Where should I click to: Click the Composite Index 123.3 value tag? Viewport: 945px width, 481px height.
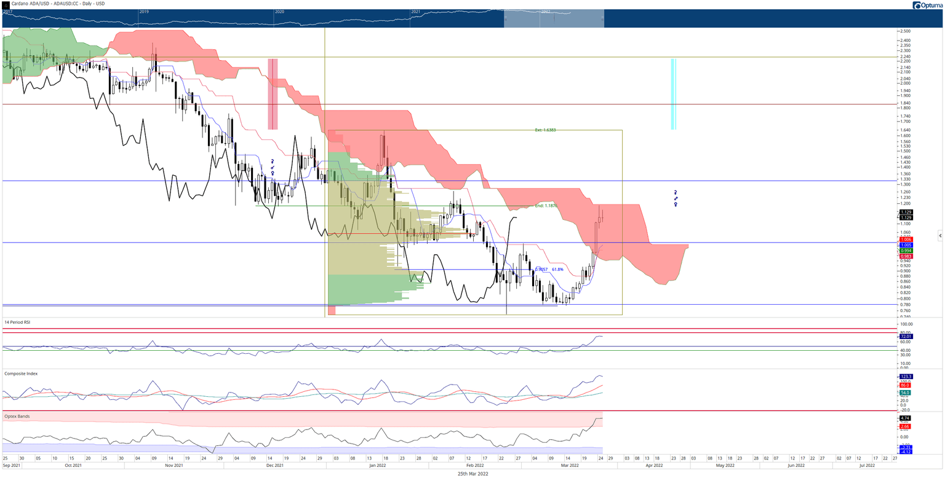pyautogui.click(x=906, y=376)
